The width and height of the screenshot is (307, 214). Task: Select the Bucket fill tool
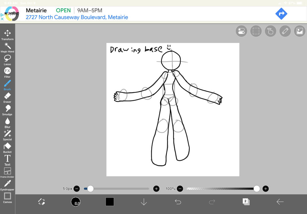[7, 147]
